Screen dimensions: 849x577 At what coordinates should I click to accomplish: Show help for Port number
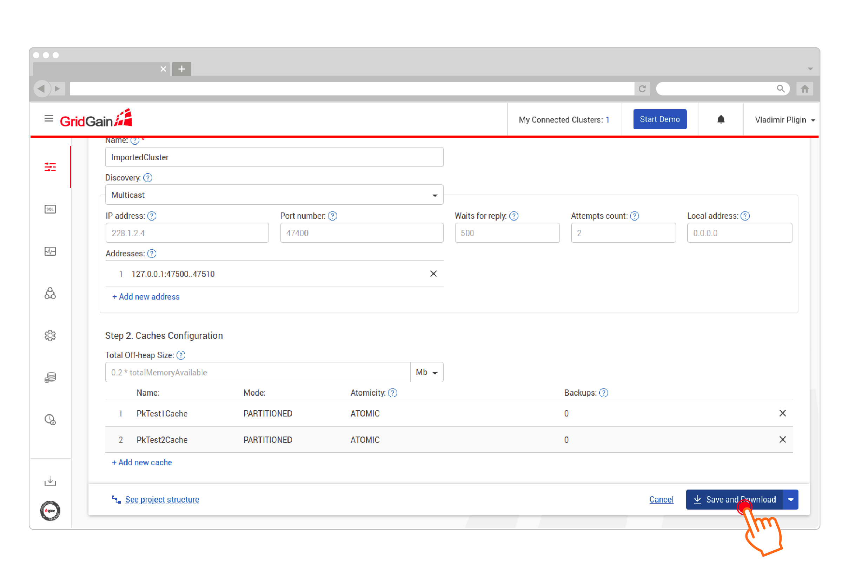(x=332, y=216)
